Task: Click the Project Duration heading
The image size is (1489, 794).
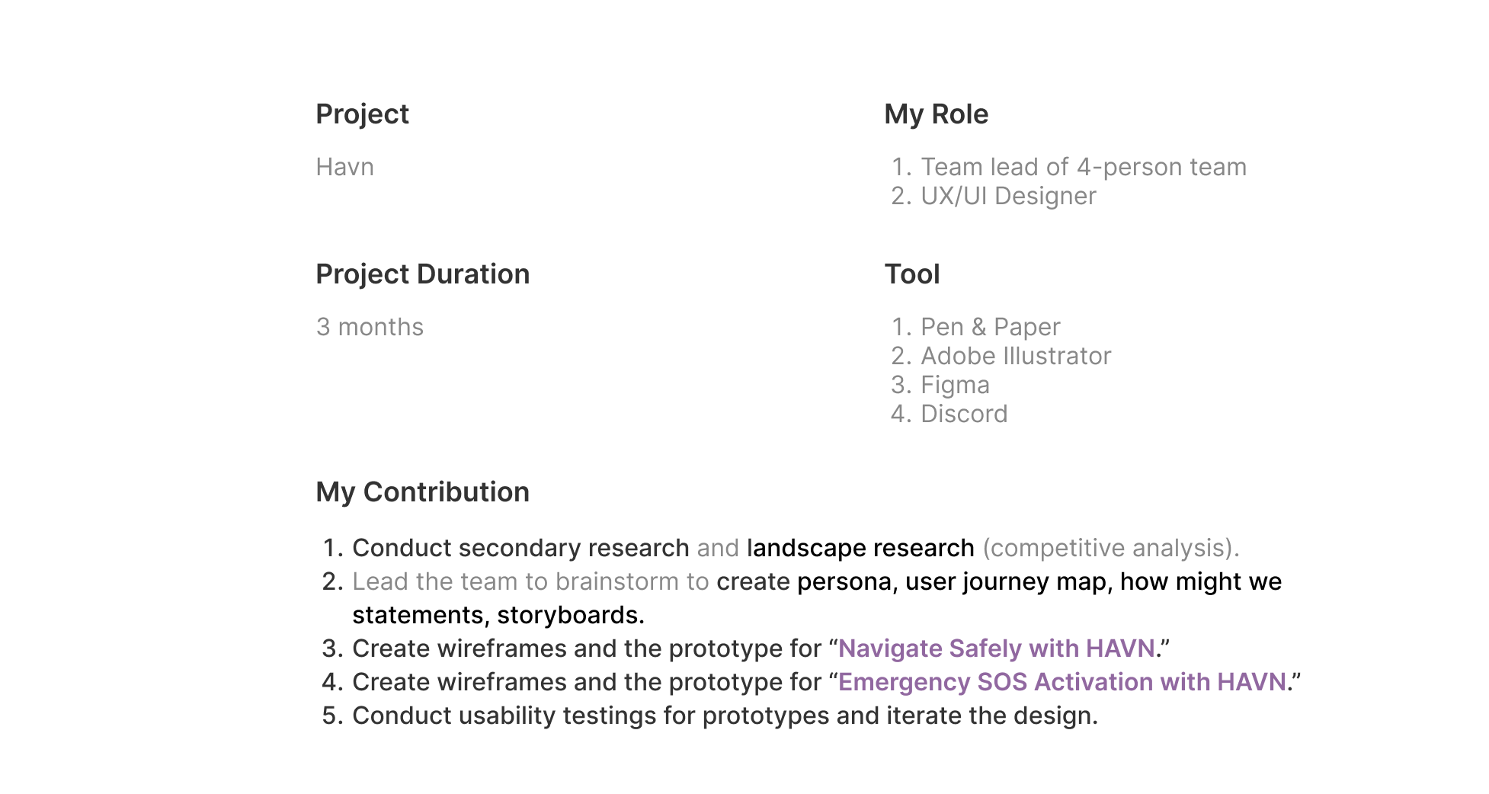Action: click(x=423, y=274)
